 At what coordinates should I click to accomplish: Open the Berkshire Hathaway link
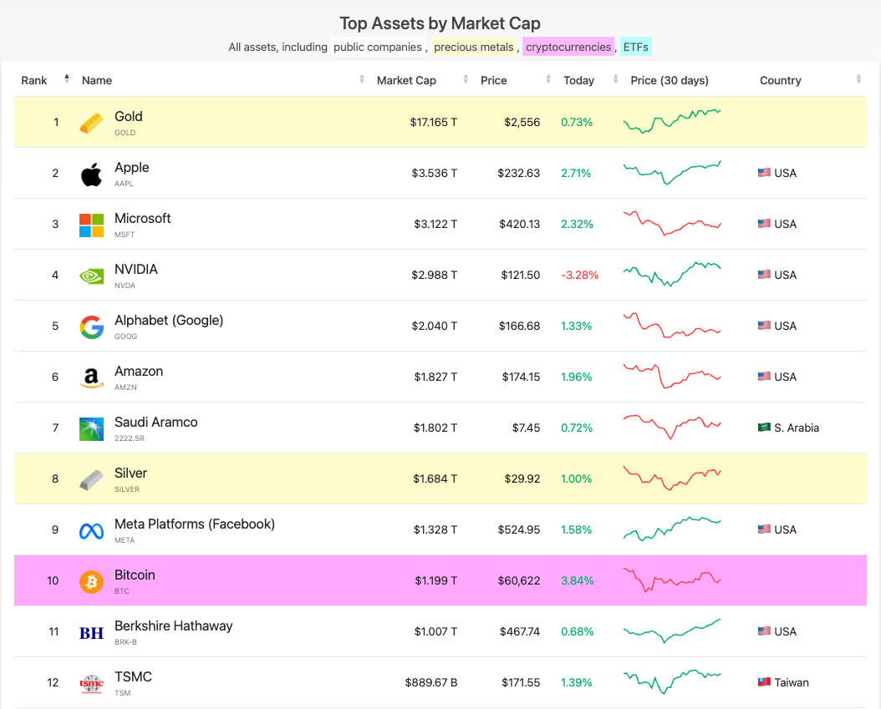point(174,626)
